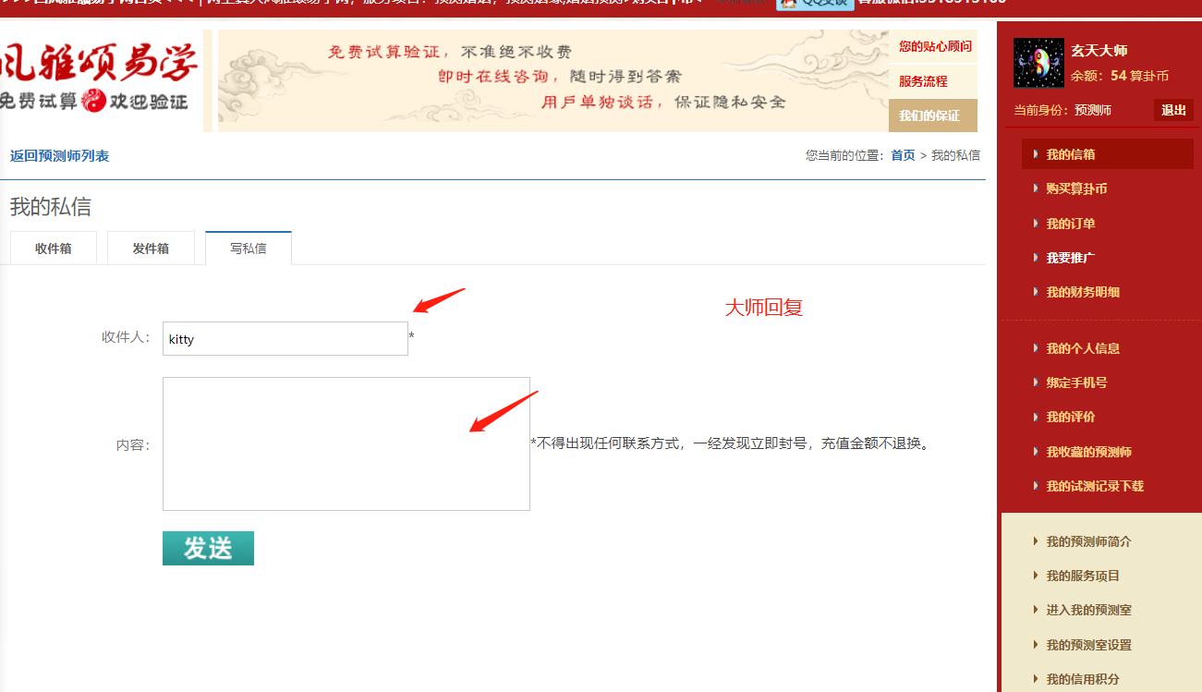Click the 玄天大师 user avatar image

pyautogui.click(x=1038, y=63)
